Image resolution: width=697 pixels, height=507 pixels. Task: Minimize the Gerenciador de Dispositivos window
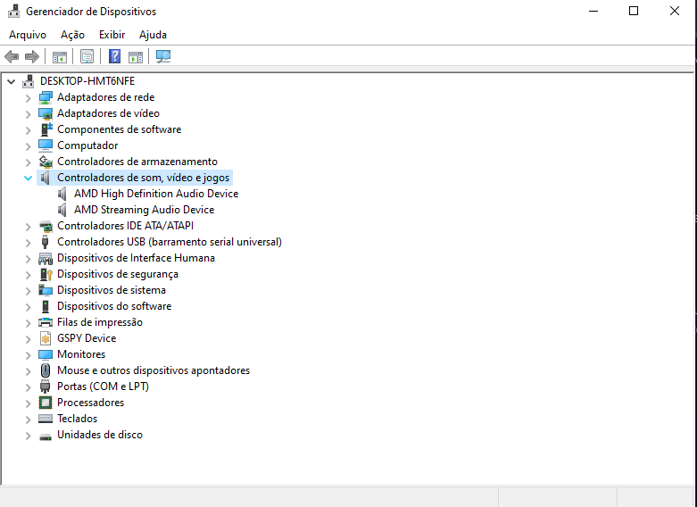(593, 11)
